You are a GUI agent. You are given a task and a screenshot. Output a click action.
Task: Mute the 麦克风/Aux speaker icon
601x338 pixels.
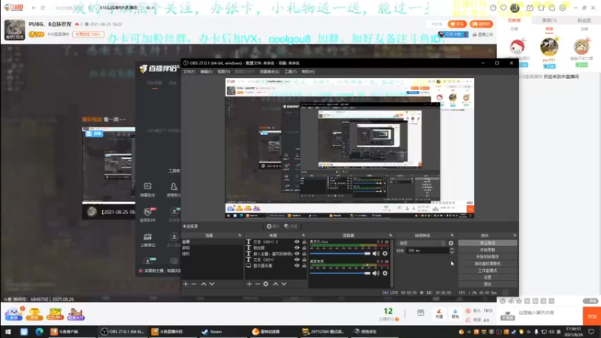coord(376,253)
